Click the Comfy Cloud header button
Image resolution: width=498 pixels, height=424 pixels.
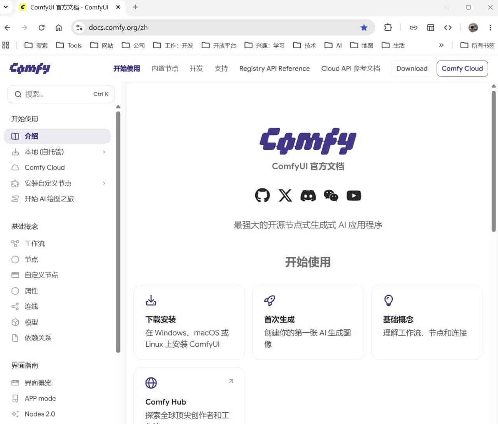[462, 68]
